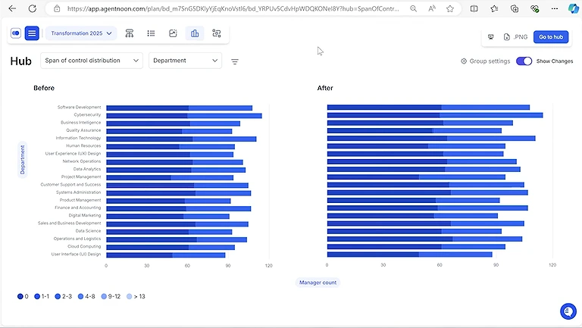Switch to org chart view icon
Viewport: 582px width, 328px height.
point(129,33)
